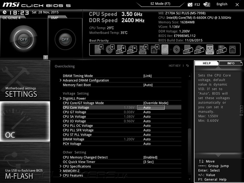The height and width of the screenshot is (183, 244).
Task: Click the CPU ST PLL Voltage Auto value
Action: (147, 135)
